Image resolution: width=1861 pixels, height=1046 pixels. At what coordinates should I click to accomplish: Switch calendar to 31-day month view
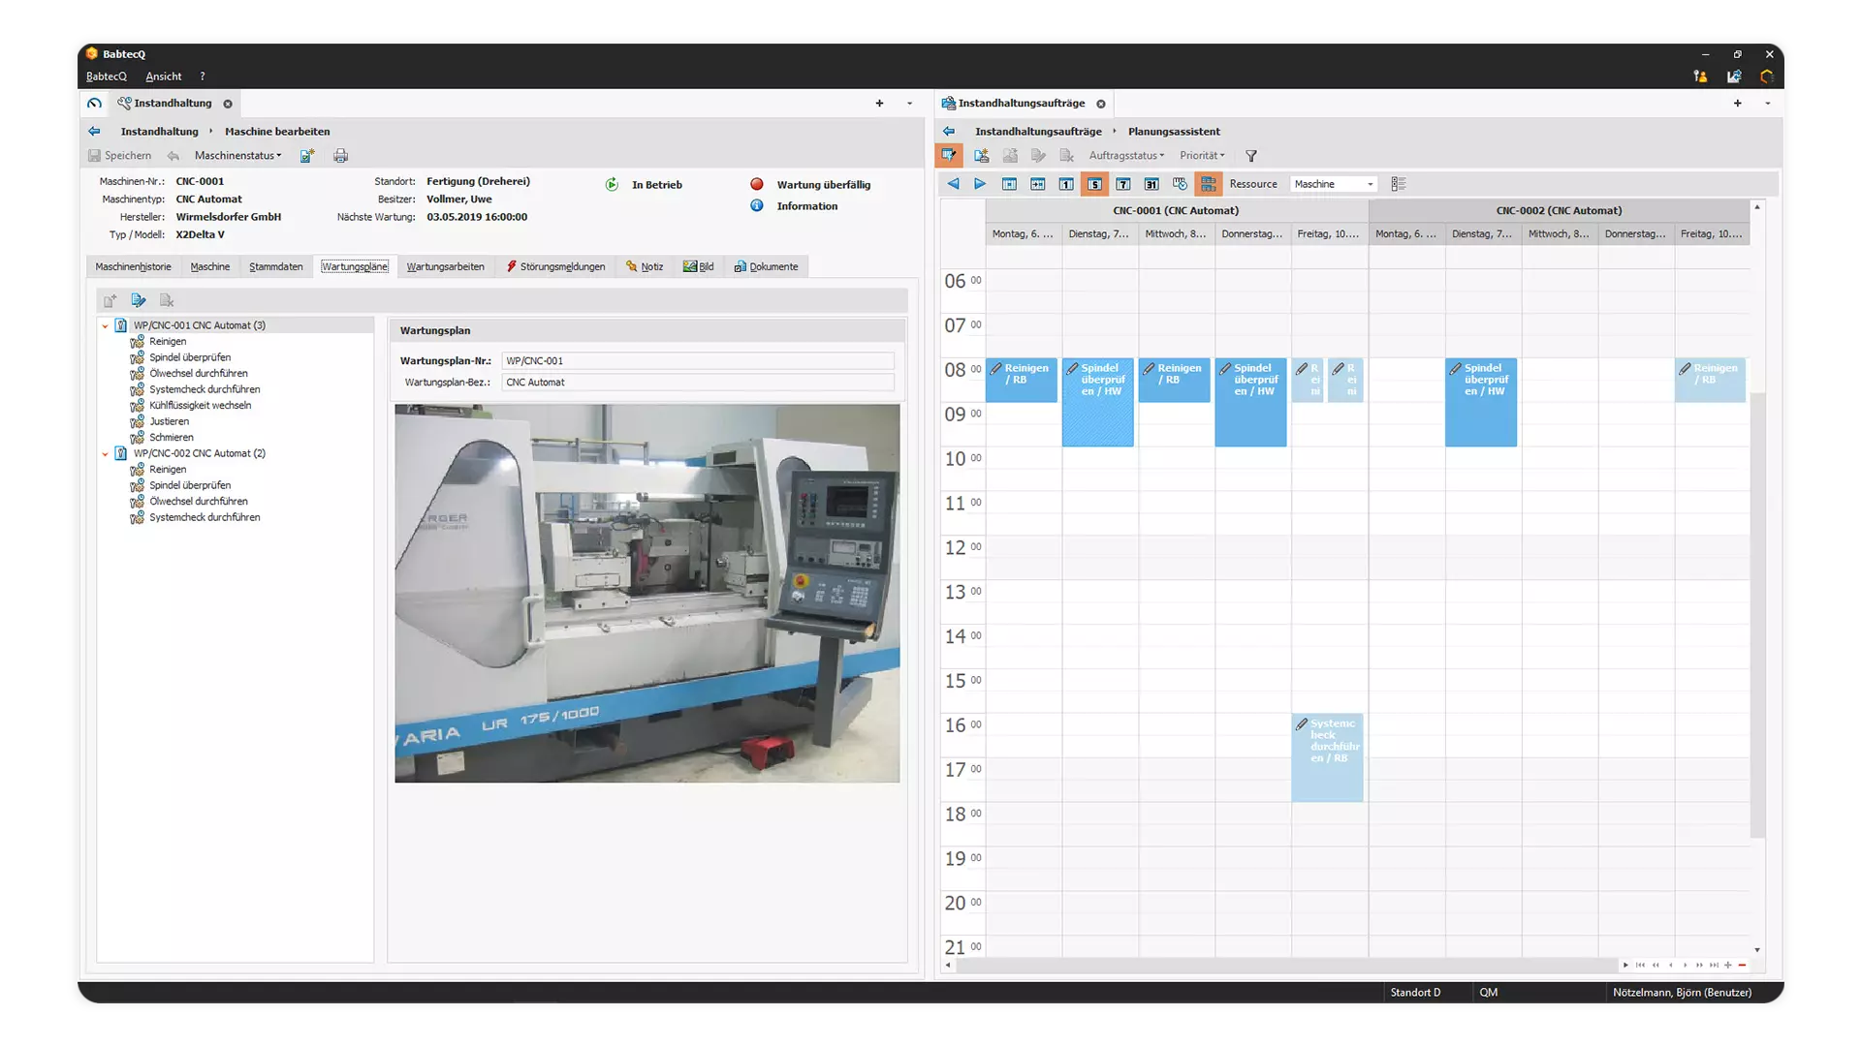pyautogui.click(x=1151, y=183)
